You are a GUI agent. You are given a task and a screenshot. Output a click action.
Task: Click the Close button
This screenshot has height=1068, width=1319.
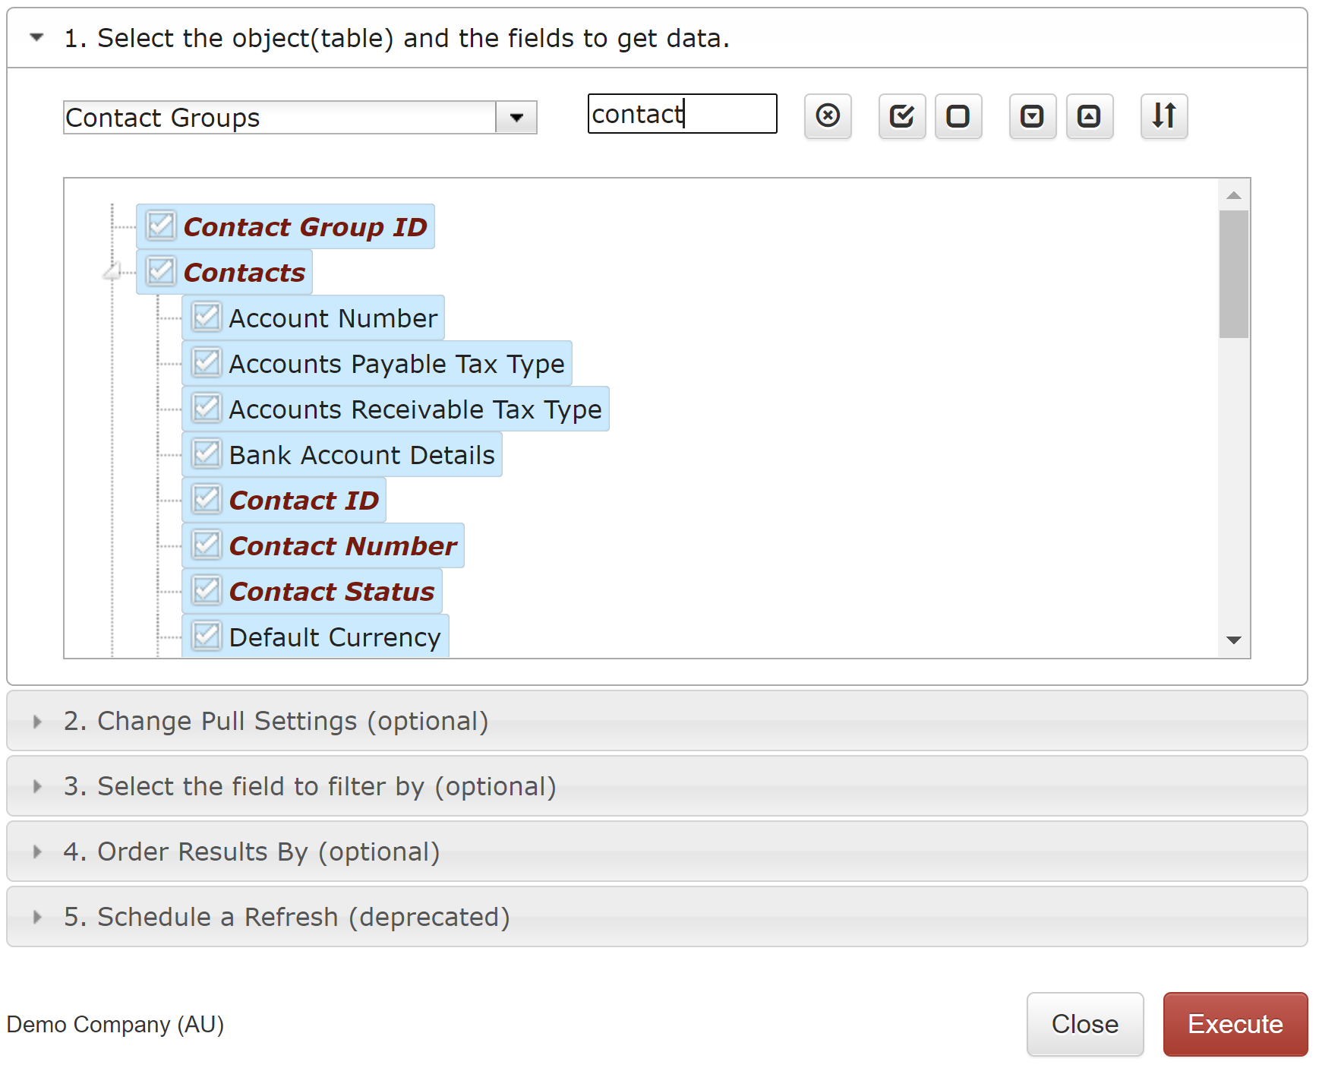[x=1085, y=1024]
